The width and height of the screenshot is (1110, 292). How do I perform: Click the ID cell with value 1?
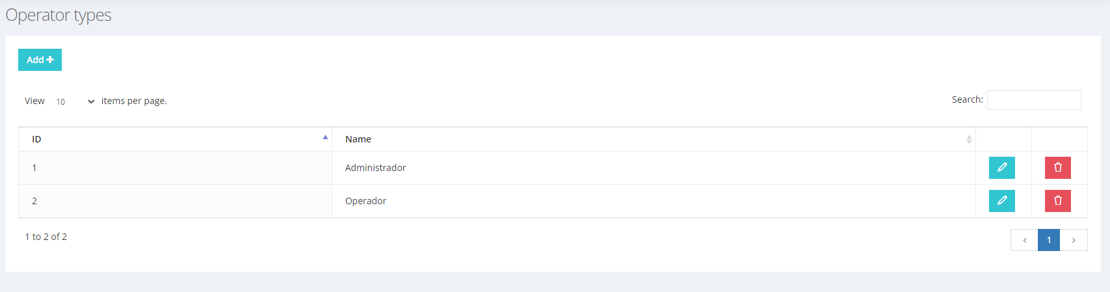(x=175, y=168)
